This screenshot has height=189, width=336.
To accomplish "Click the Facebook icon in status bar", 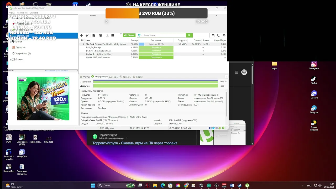I will point(210,128).
